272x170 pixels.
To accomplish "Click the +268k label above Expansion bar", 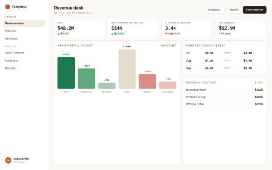I will tap(87, 66).
